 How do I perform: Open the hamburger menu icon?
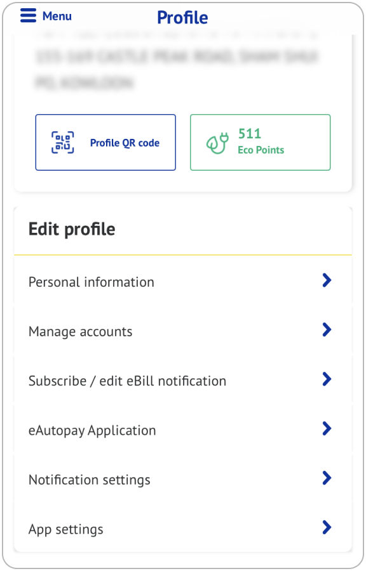[27, 15]
